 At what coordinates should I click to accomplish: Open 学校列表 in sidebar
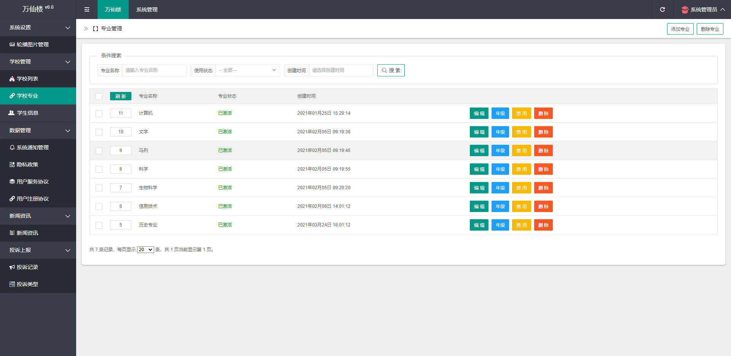[38, 79]
